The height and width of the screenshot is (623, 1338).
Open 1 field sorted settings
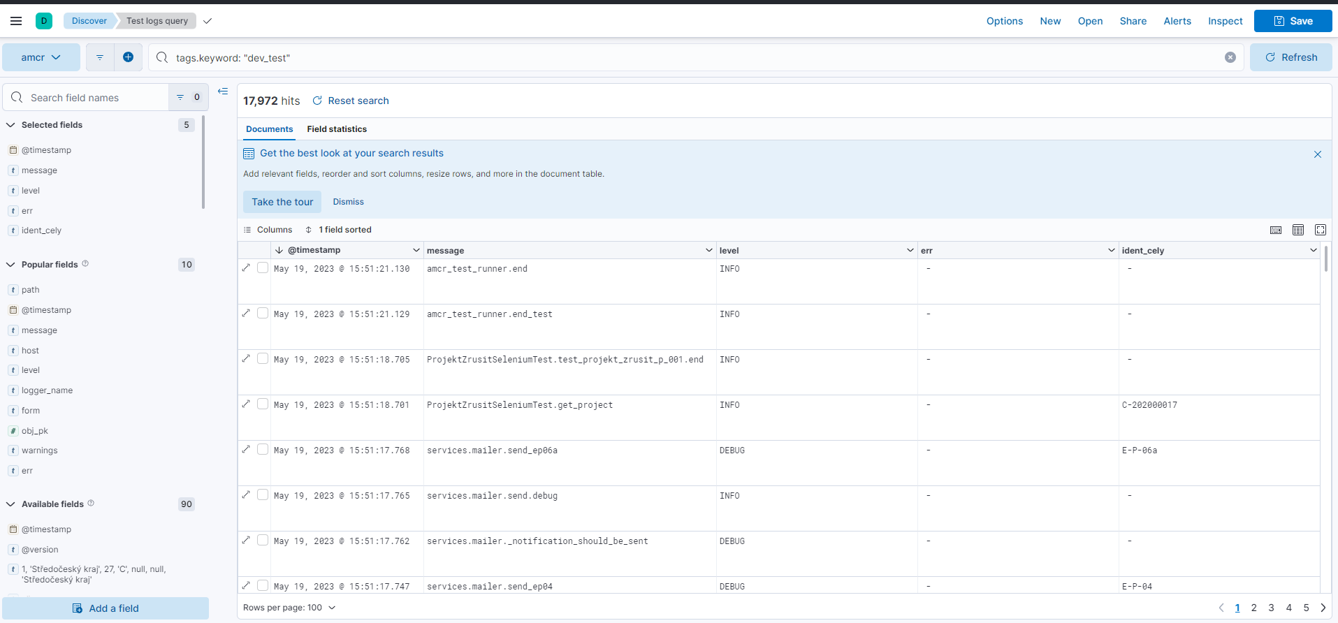coord(338,230)
